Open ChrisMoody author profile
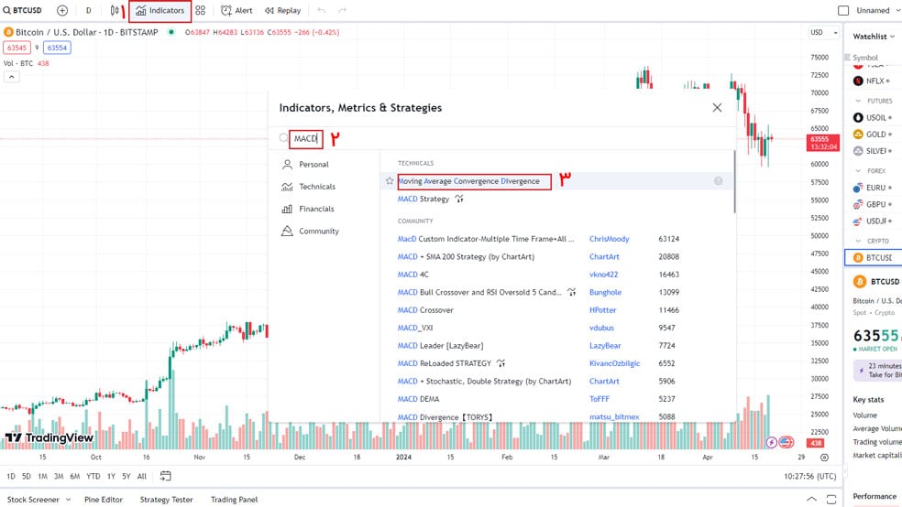This screenshot has width=902, height=507. [x=610, y=239]
